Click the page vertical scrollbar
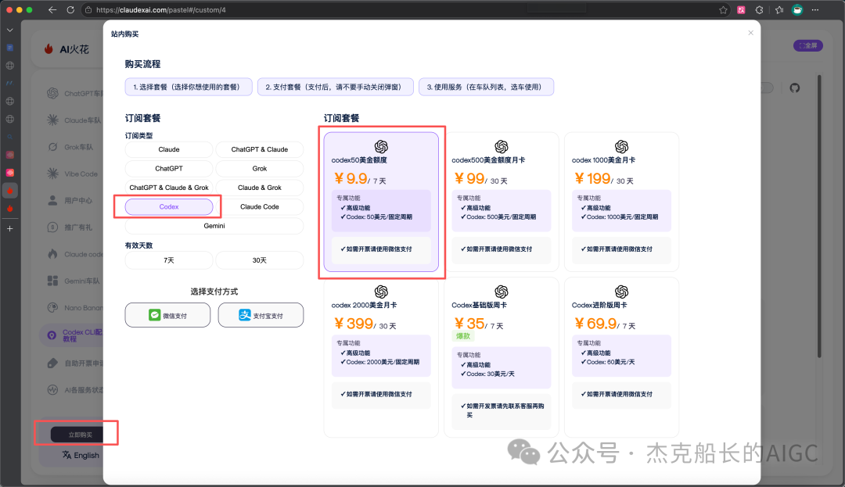 (819, 215)
